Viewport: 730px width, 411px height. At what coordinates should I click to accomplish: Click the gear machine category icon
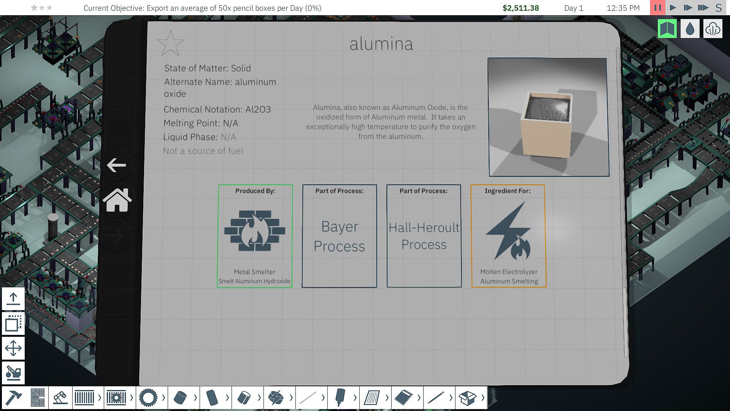pos(148,398)
